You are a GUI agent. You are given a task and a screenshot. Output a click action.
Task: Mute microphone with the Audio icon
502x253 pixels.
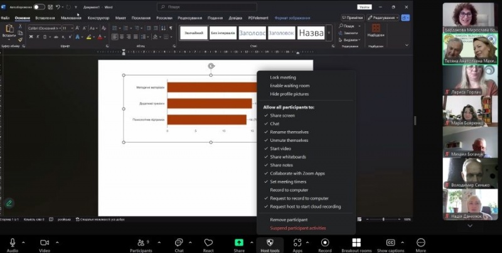[12, 243]
